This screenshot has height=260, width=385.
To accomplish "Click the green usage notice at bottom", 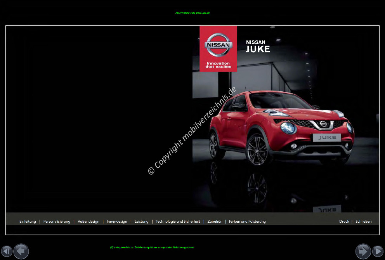I will point(152,248).
